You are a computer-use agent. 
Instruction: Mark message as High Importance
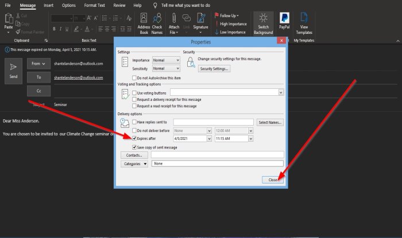tap(230, 24)
